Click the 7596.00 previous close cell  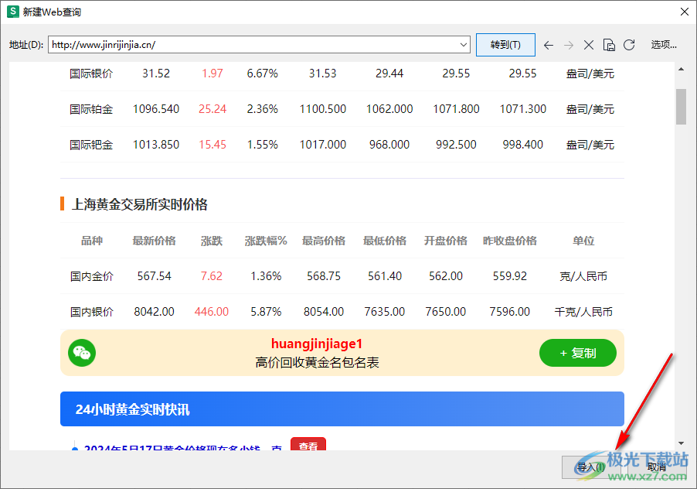point(510,312)
